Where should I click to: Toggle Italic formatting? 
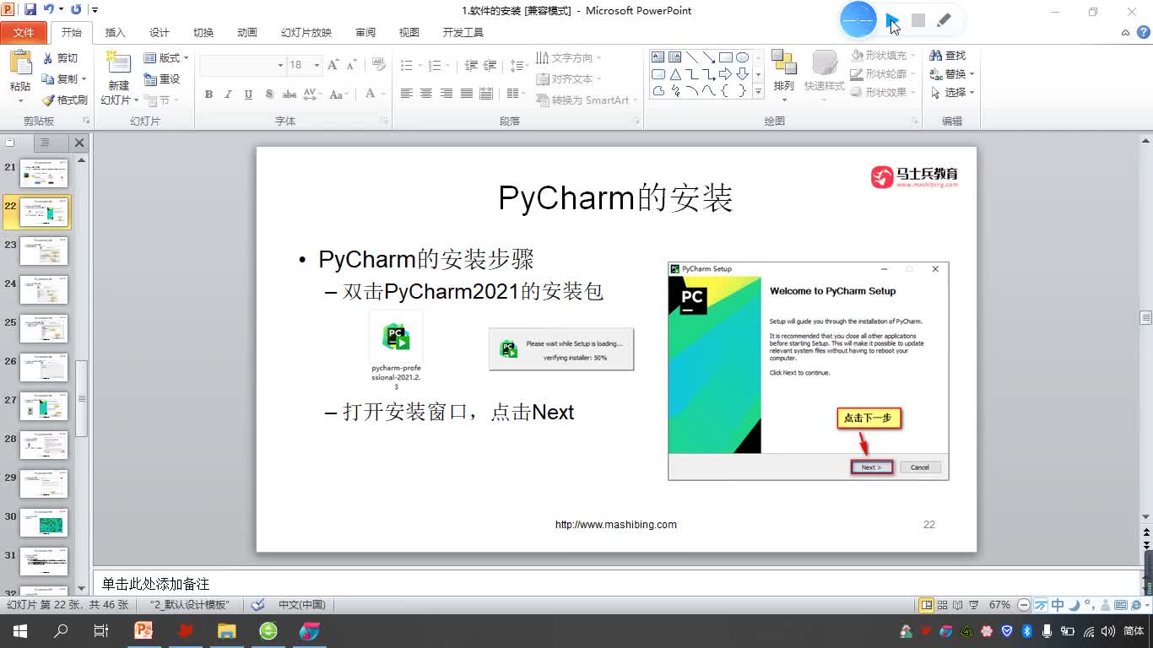pyautogui.click(x=228, y=94)
